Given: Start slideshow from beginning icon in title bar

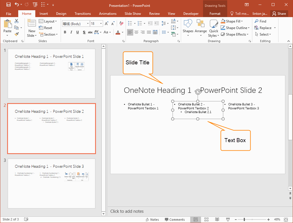Looking at the screenshot, I should coord(35,5).
